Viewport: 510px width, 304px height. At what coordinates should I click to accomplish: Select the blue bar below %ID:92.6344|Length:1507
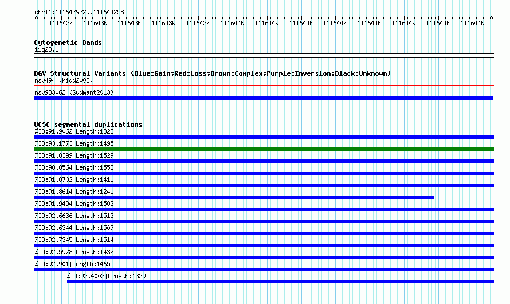coord(264,233)
